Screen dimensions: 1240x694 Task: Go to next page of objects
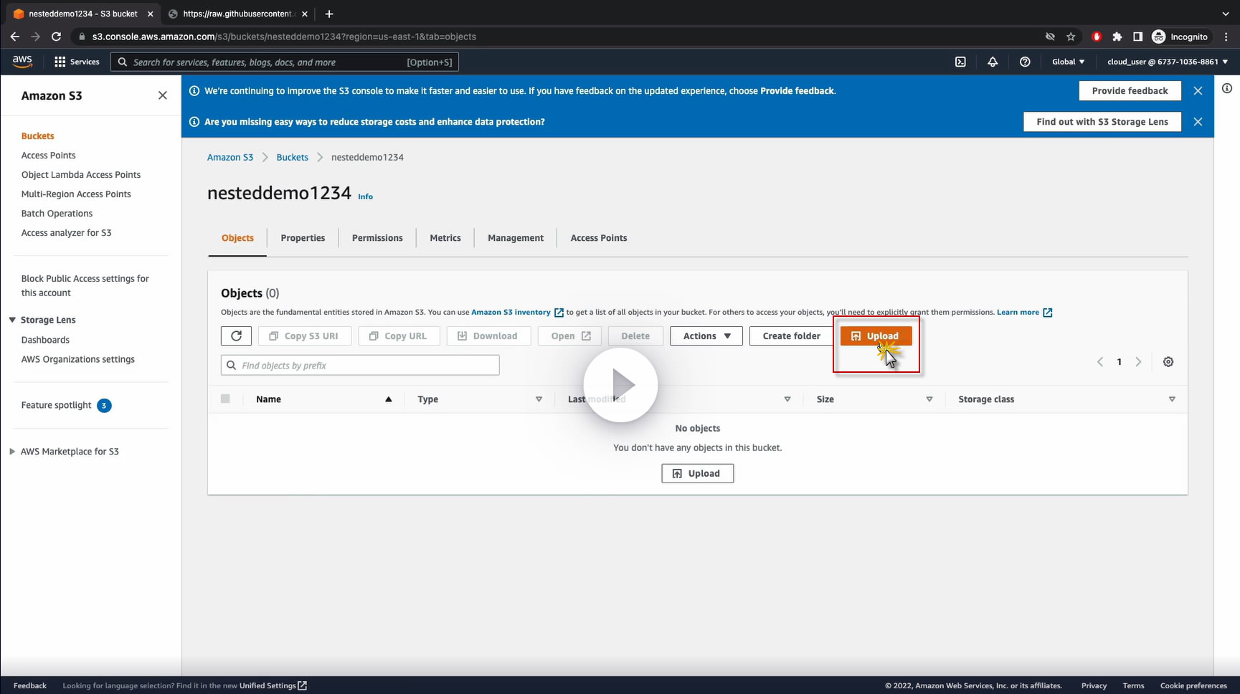coord(1138,362)
